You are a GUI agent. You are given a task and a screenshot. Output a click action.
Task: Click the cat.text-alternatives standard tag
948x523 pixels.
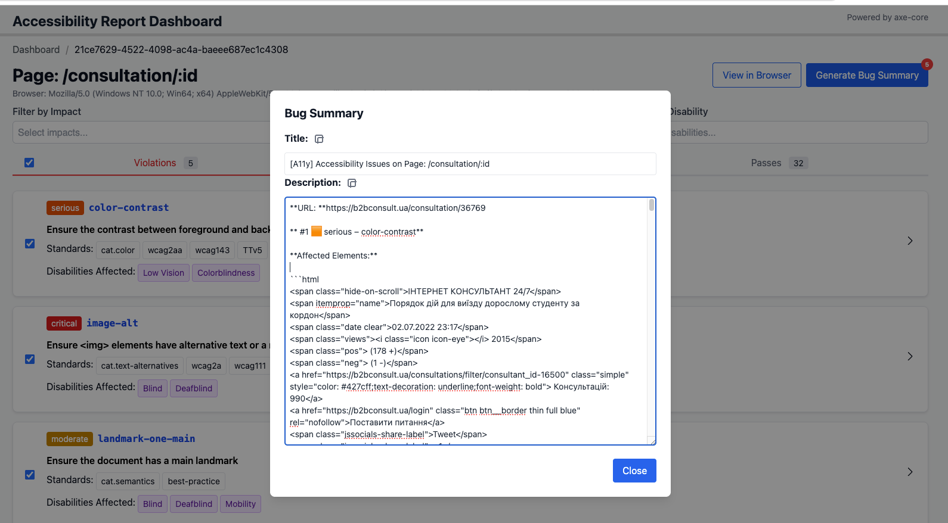(x=140, y=366)
